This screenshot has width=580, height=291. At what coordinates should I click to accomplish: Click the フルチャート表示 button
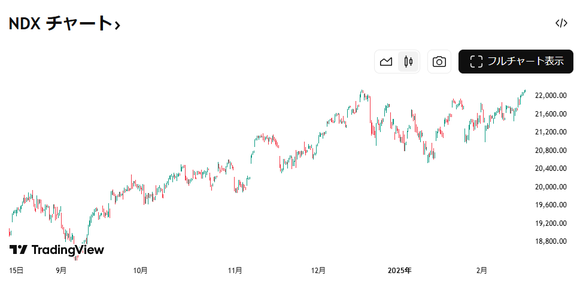(x=516, y=62)
